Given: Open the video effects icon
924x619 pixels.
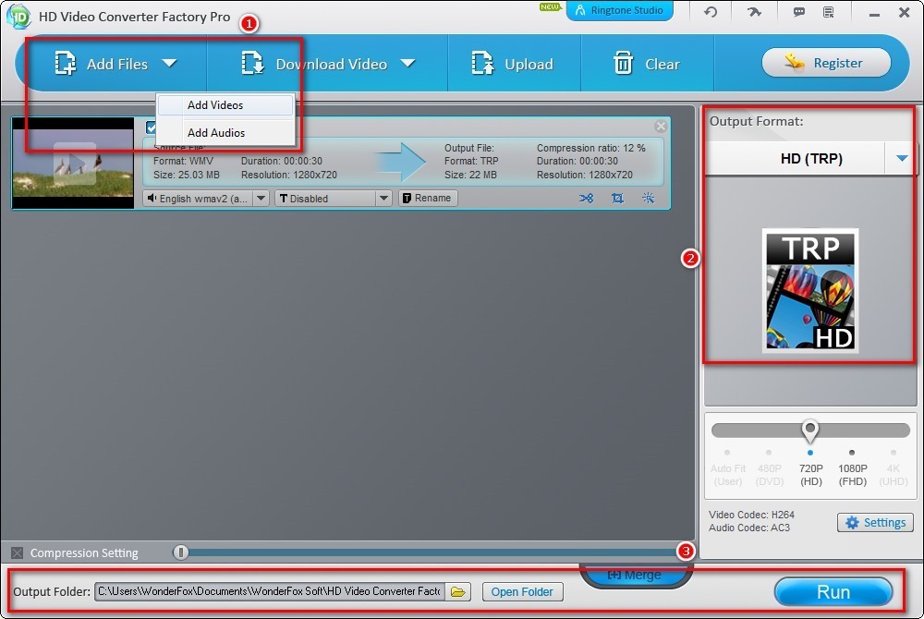Looking at the screenshot, I should 649,199.
